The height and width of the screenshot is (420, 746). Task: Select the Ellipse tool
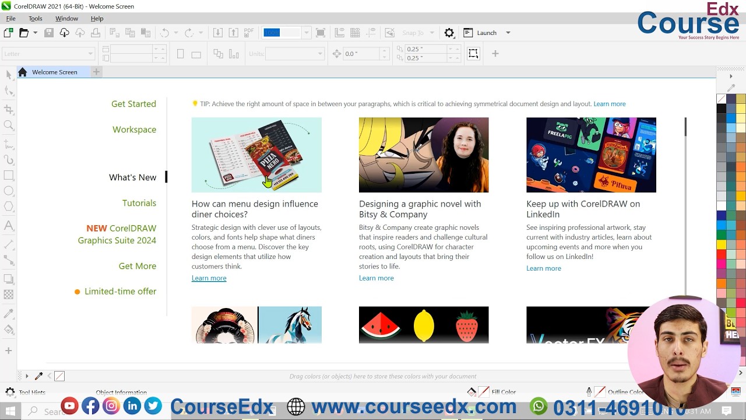pos(8,191)
